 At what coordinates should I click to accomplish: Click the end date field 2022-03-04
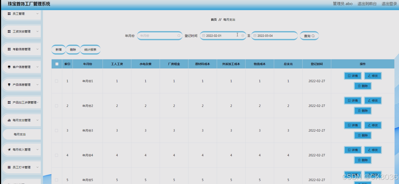(274, 36)
